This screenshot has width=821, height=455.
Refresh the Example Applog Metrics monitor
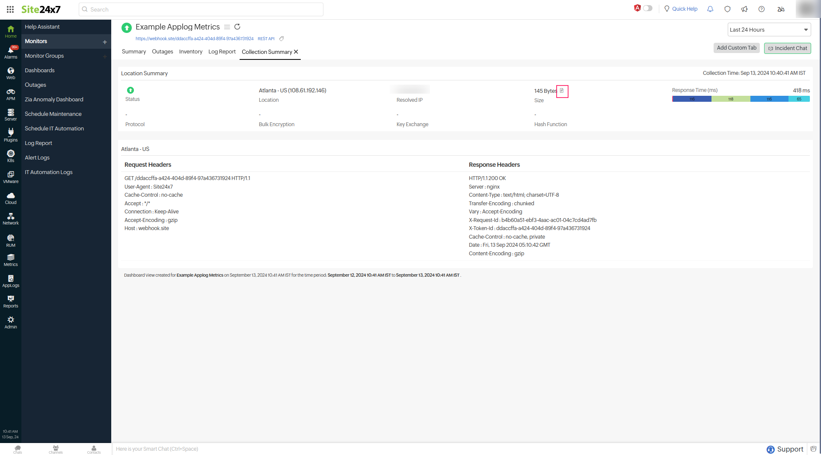(237, 27)
